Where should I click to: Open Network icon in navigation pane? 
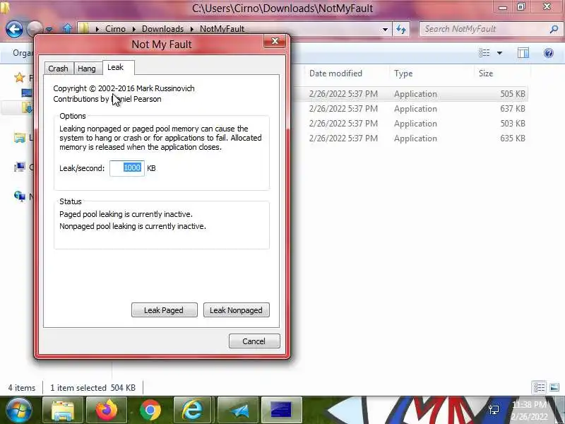(x=20, y=196)
